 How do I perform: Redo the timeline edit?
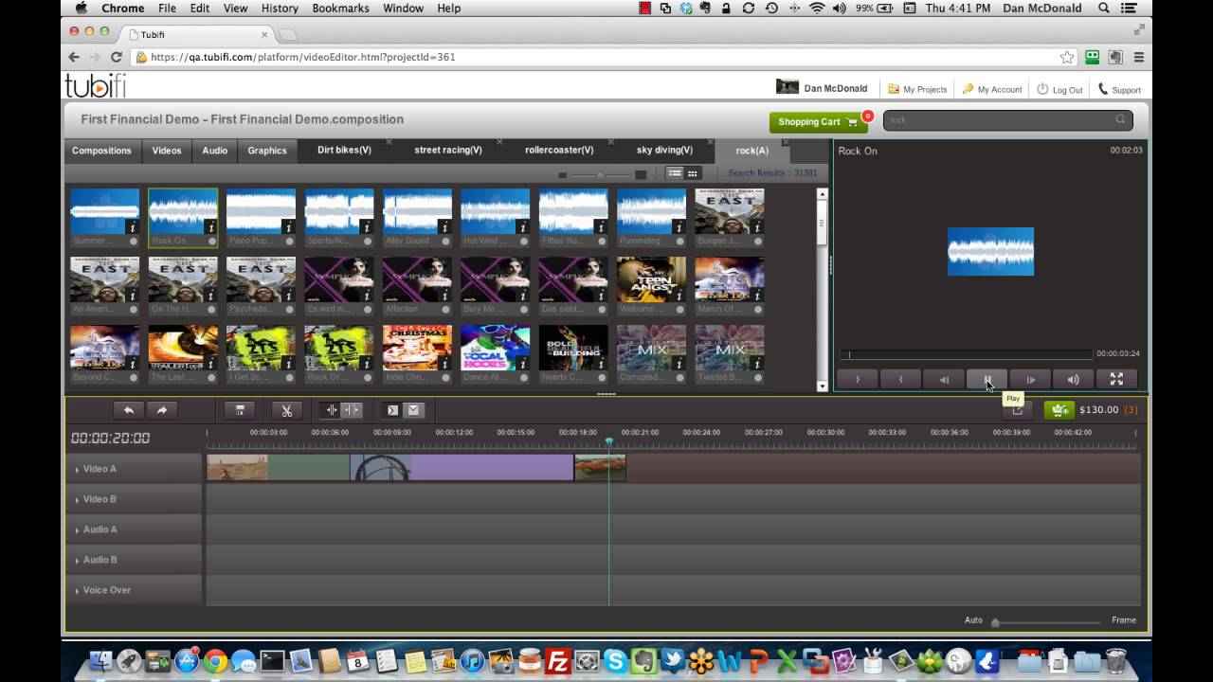162,410
